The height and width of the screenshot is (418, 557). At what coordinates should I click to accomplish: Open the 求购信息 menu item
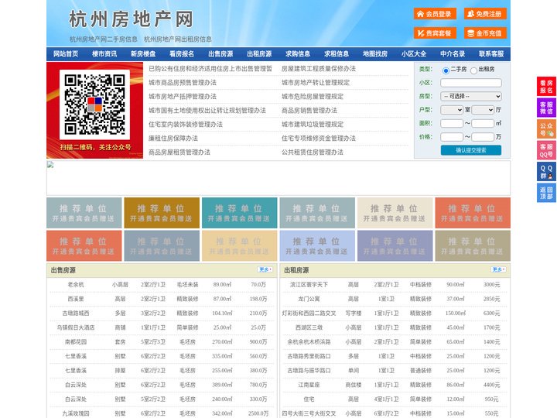298,54
